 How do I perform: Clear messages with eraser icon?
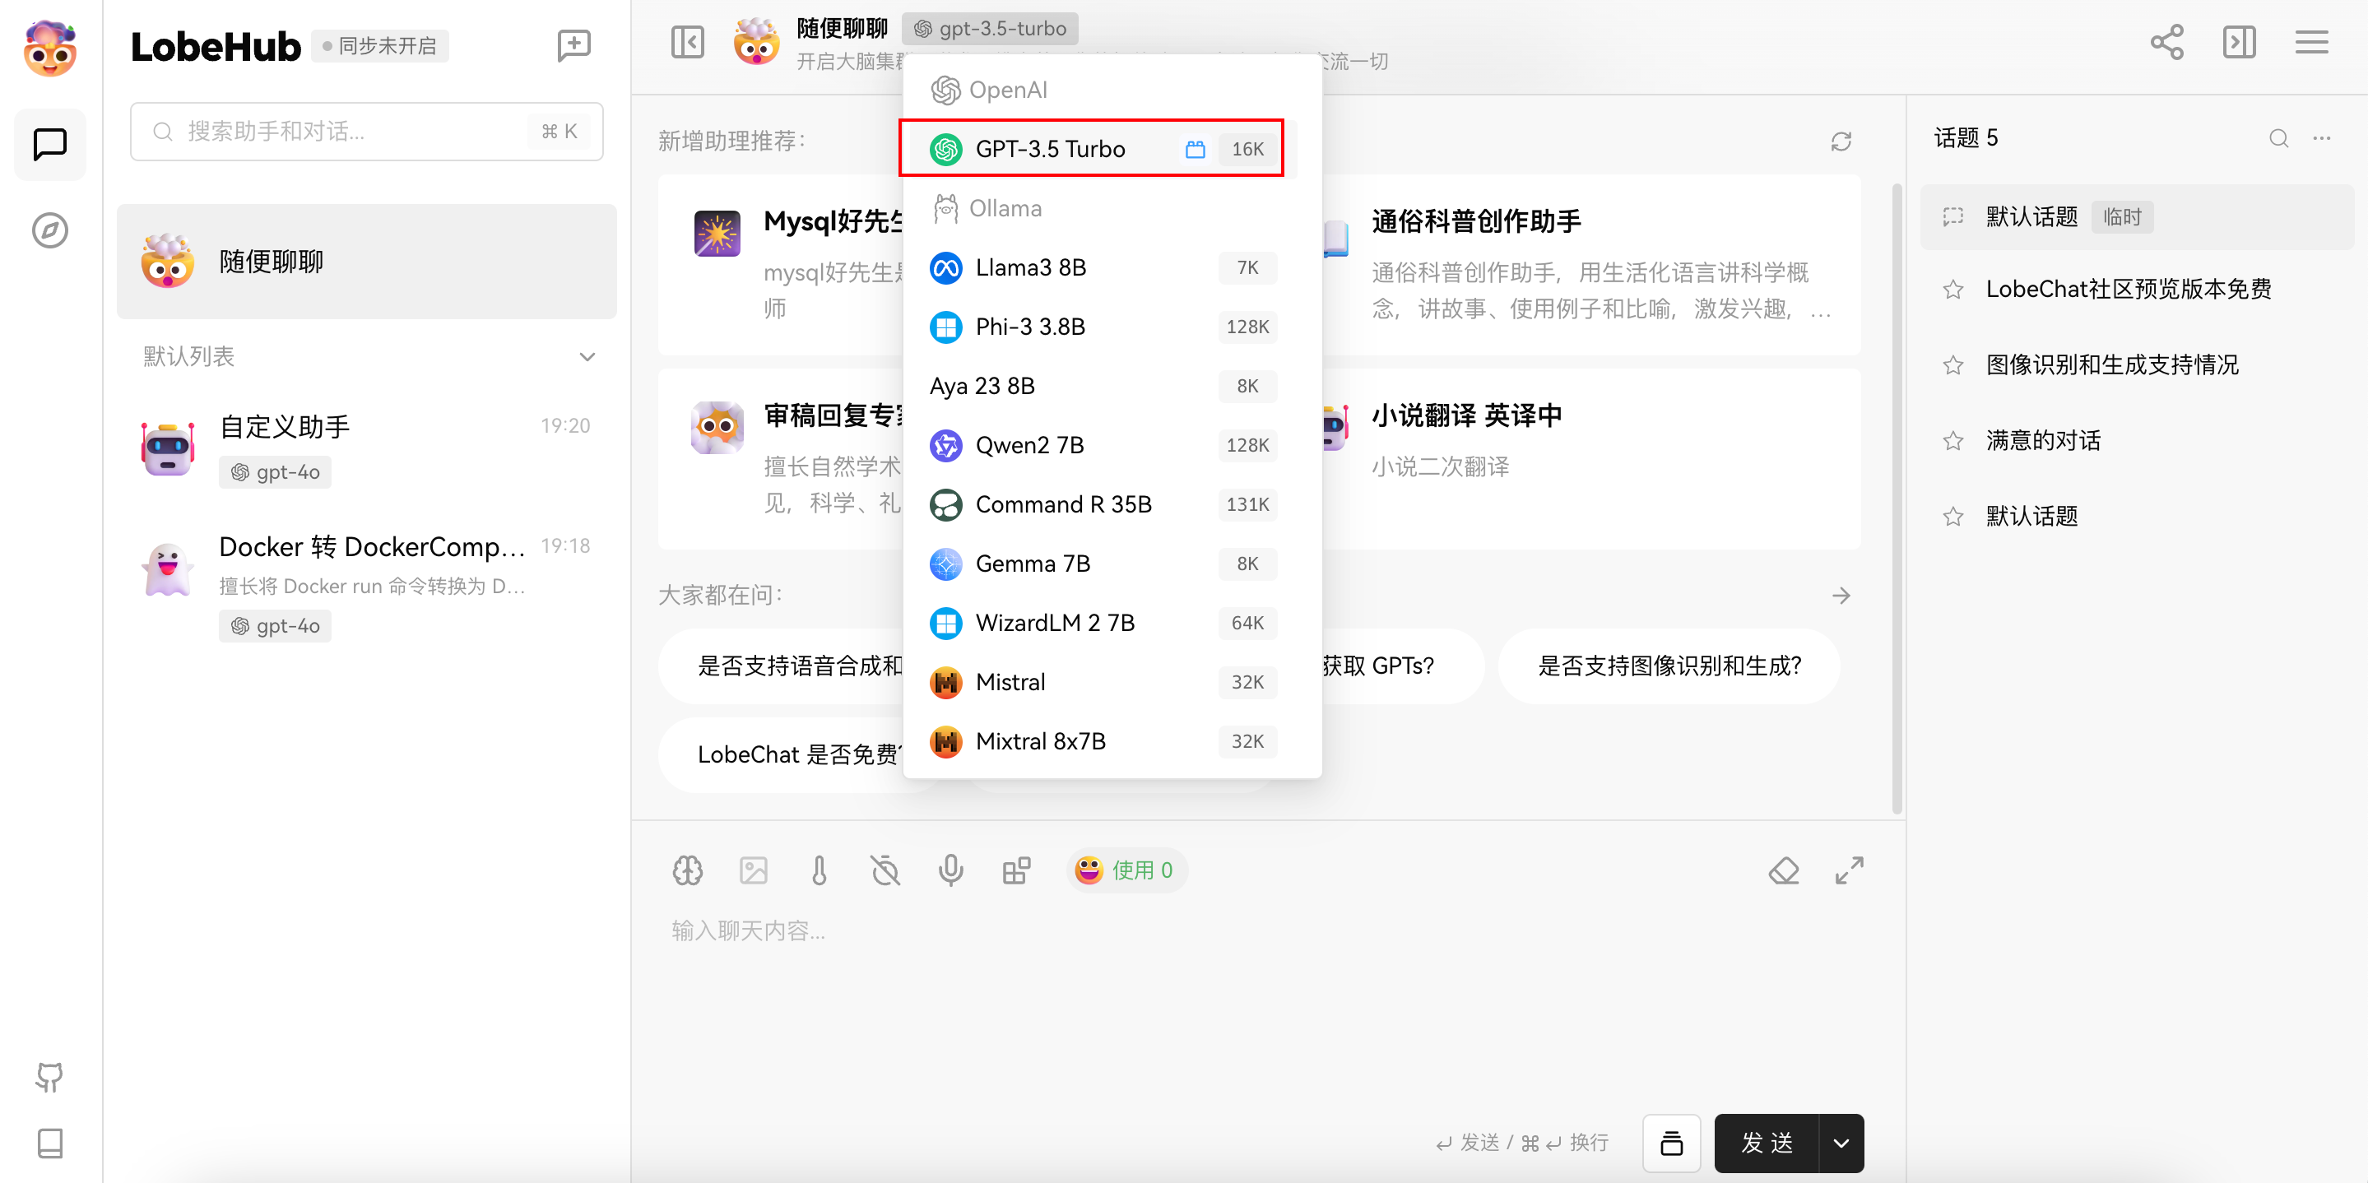click(x=1783, y=870)
